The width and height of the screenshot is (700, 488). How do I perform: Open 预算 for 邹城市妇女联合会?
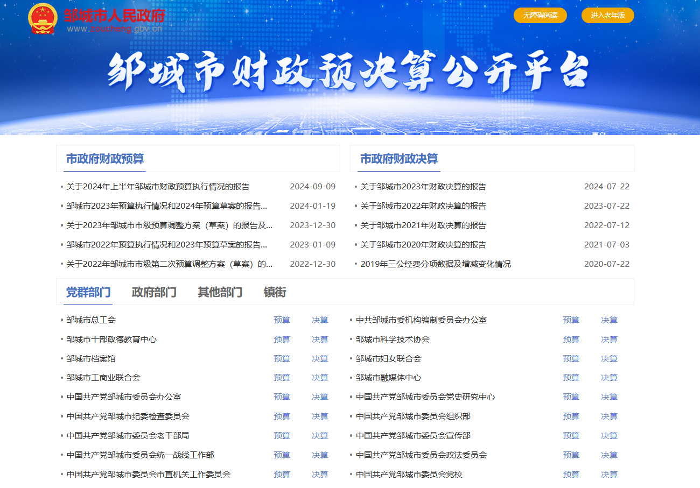[x=571, y=359]
